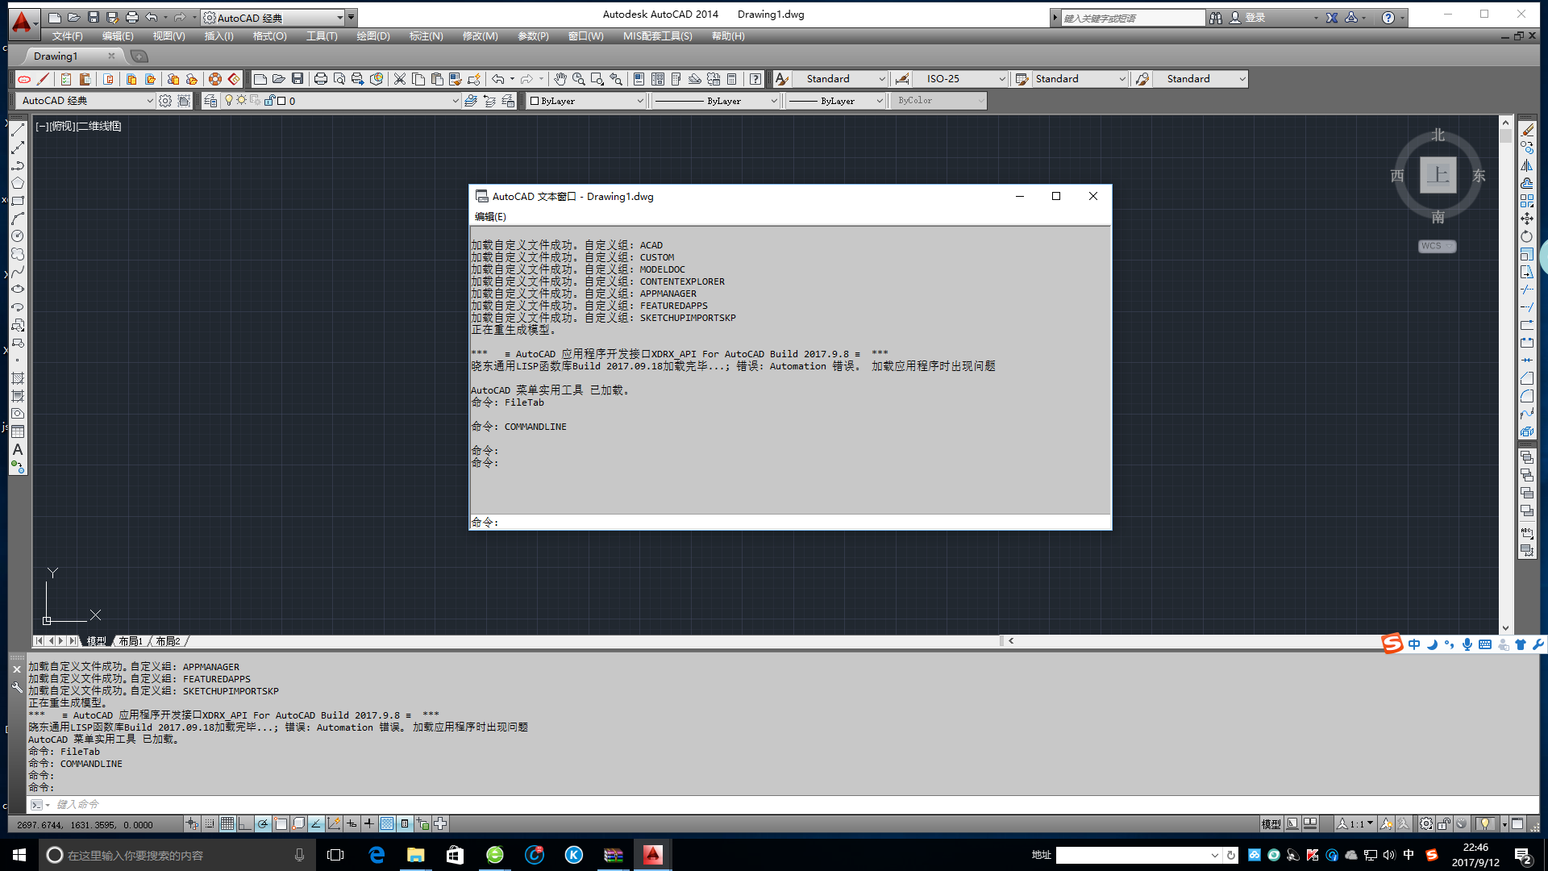
Task: Toggle Dynamic Input in status bar
Action: point(352,823)
